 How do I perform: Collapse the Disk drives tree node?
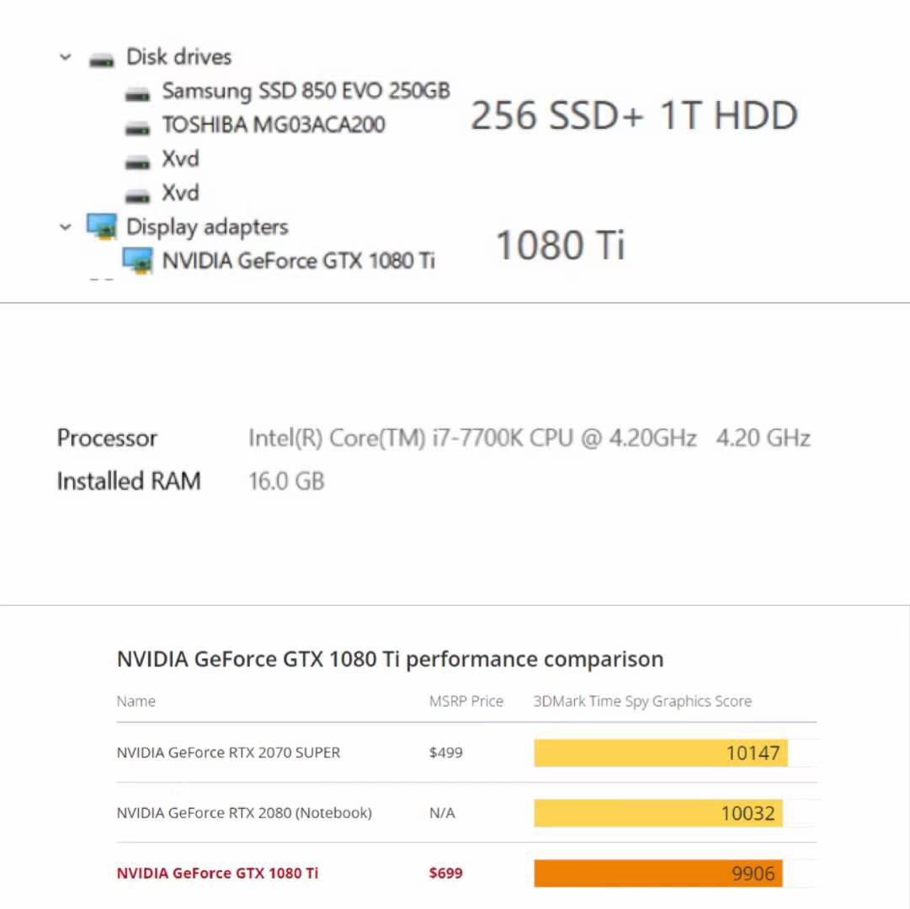coord(66,57)
